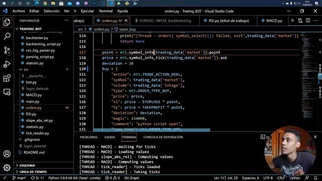Open the Selección menu
Screen dimensions: 322x181
[x=51, y=11]
